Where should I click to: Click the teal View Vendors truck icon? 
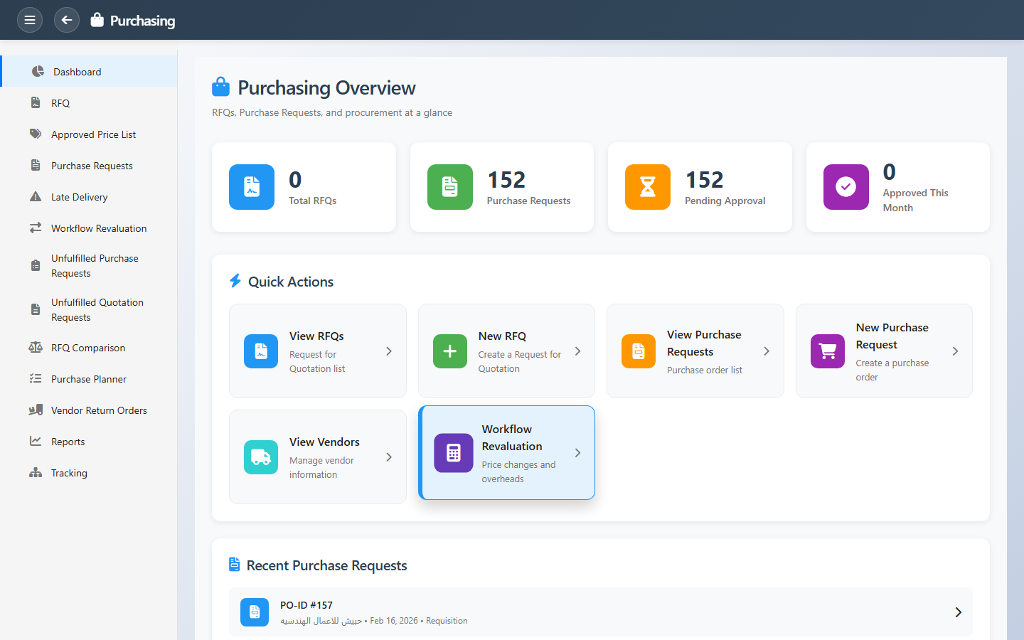[261, 457]
